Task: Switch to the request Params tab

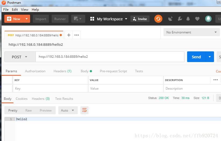Action: 11,71
